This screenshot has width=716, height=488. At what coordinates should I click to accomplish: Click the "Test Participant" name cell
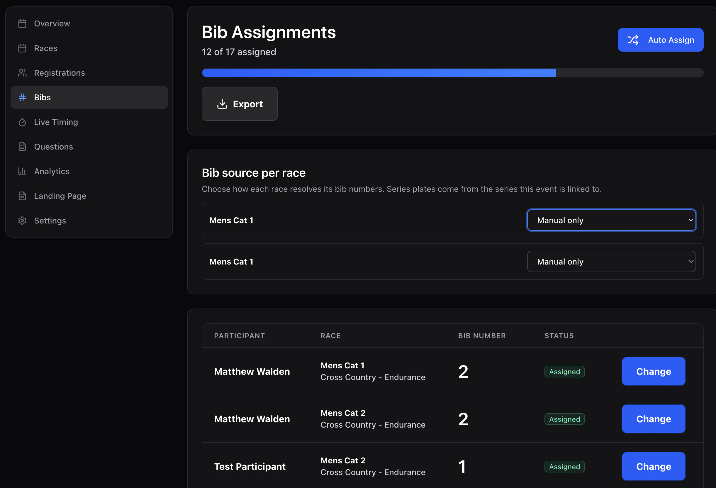click(250, 466)
